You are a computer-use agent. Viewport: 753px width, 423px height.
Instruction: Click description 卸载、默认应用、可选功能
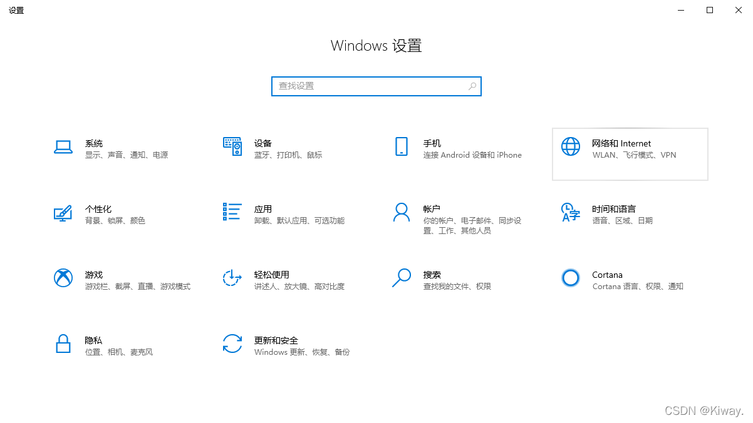point(299,221)
